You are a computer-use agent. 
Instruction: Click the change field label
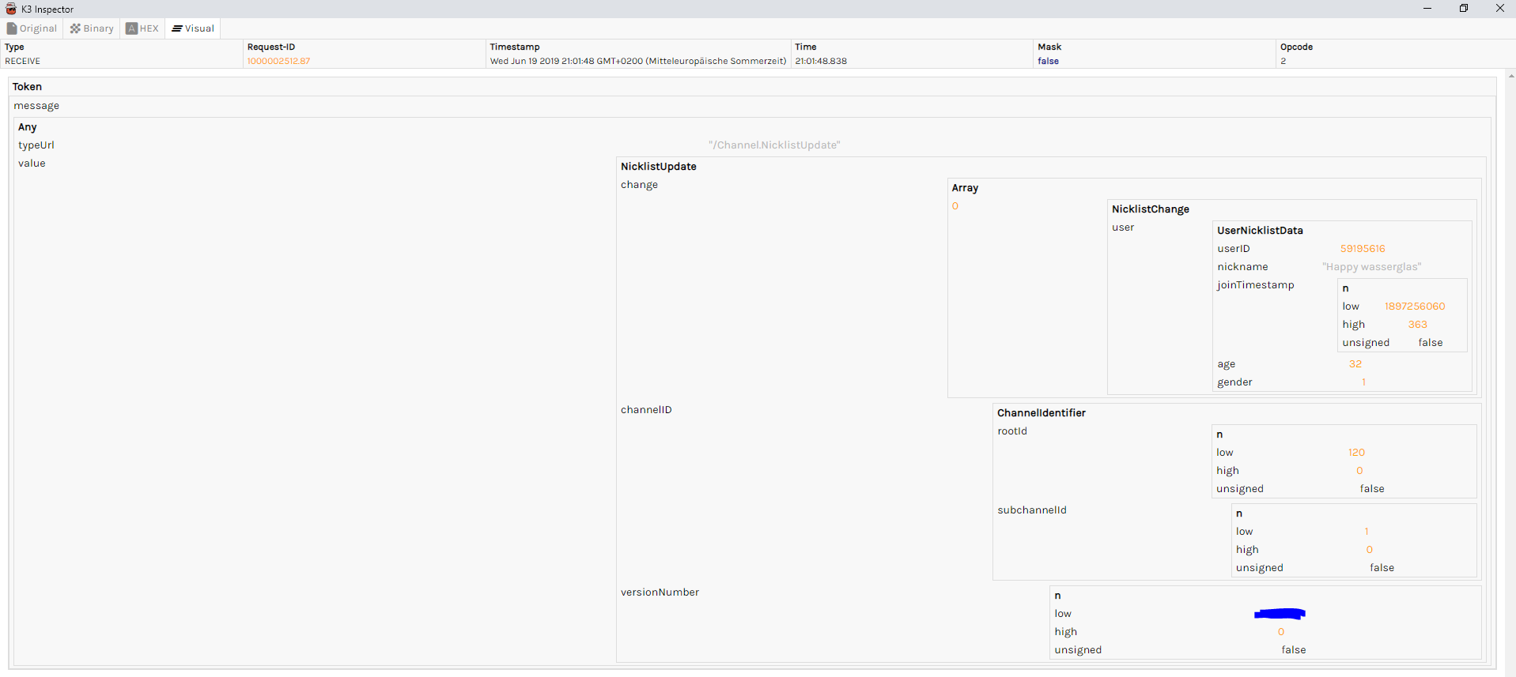(639, 185)
